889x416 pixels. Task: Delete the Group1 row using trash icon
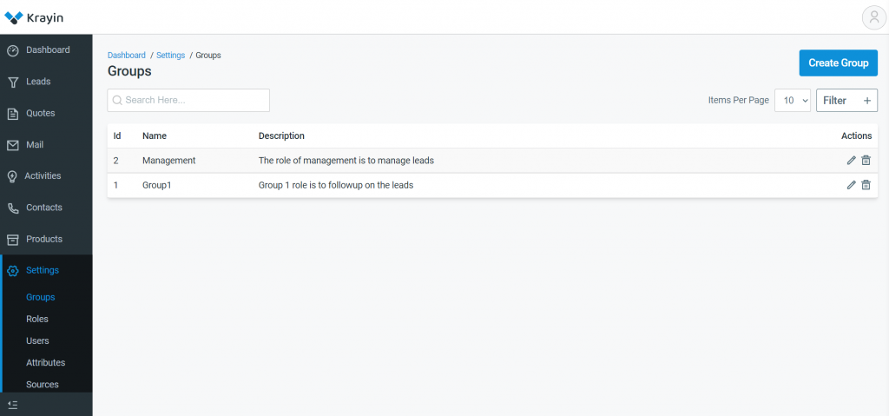tap(866, 185)
